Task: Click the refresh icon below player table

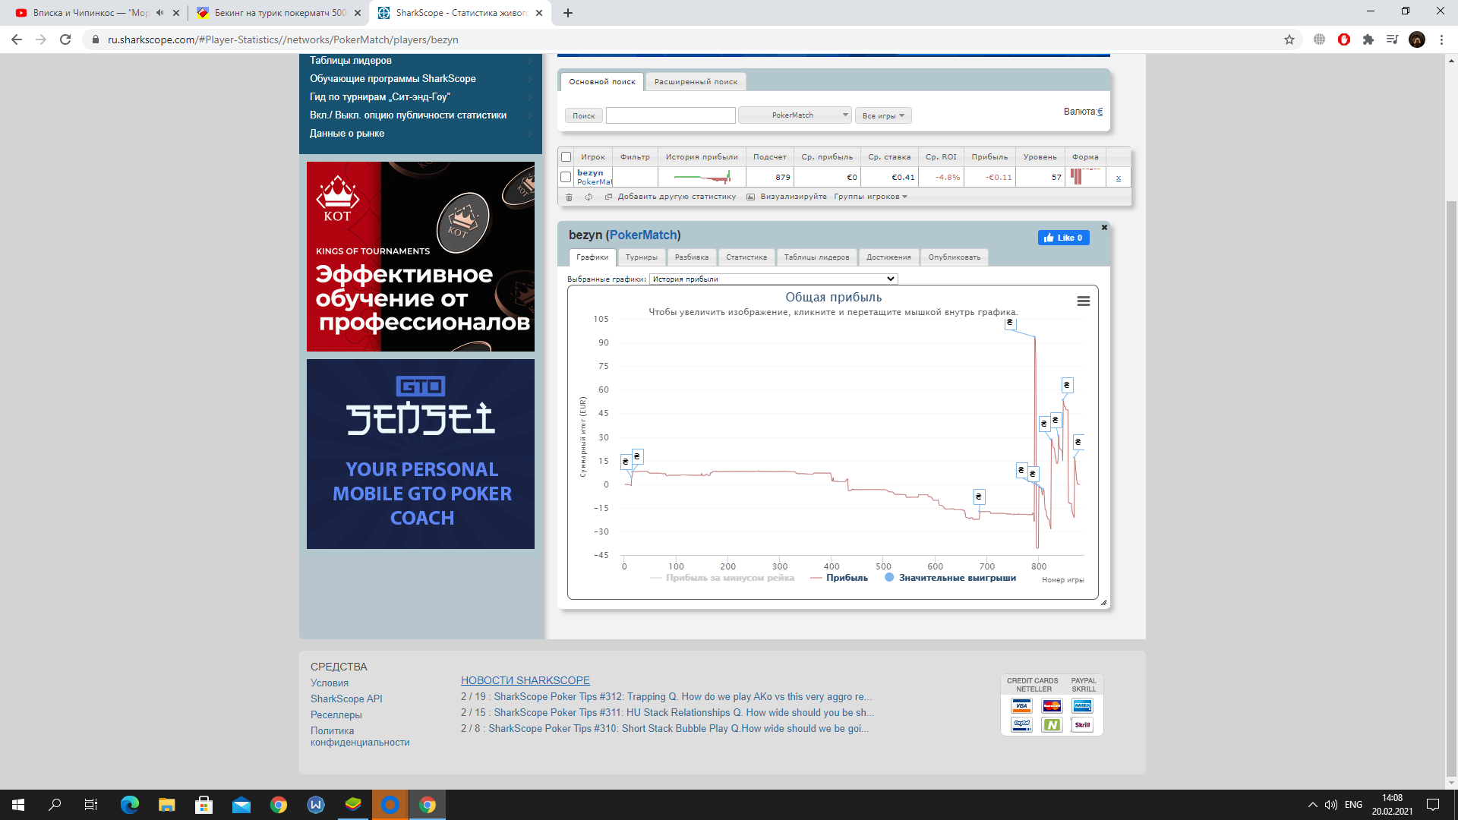Action: click(589, 197)
